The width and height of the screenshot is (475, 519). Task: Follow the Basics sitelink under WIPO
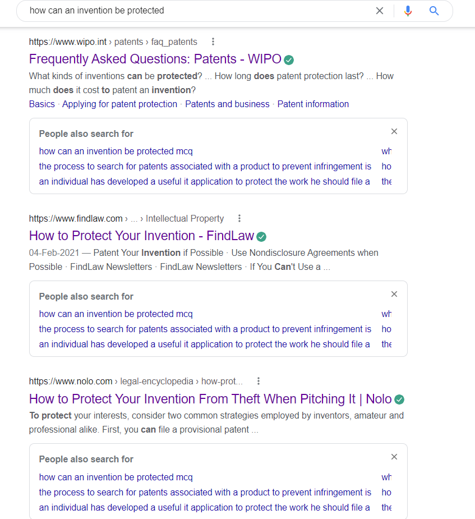(42, 104)
